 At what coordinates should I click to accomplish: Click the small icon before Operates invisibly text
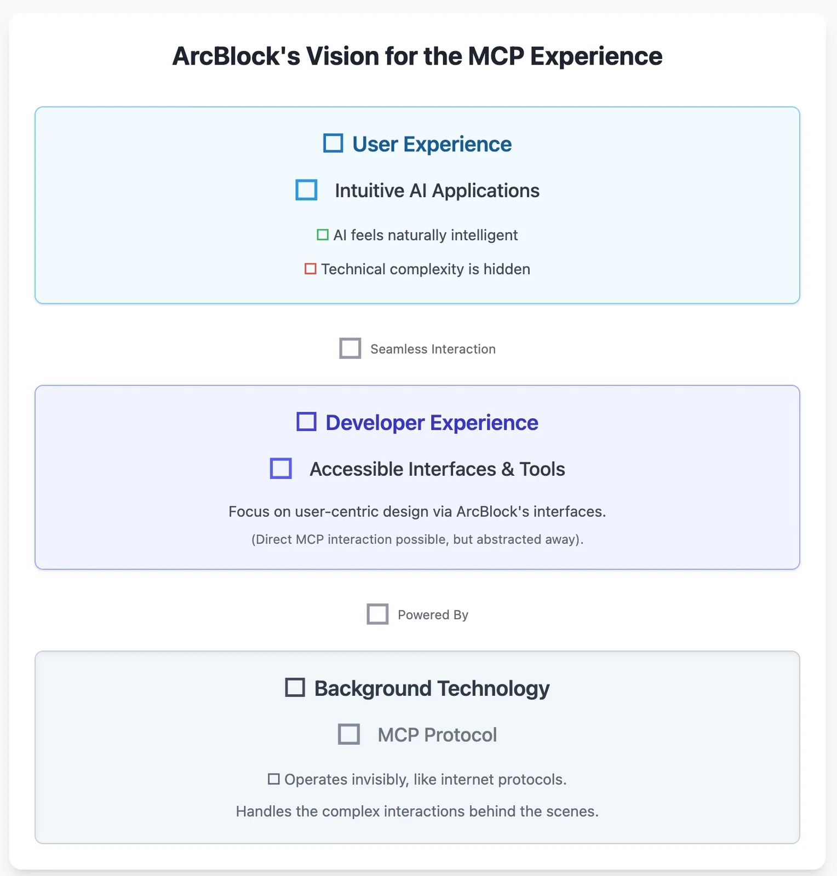pos(274,779)
